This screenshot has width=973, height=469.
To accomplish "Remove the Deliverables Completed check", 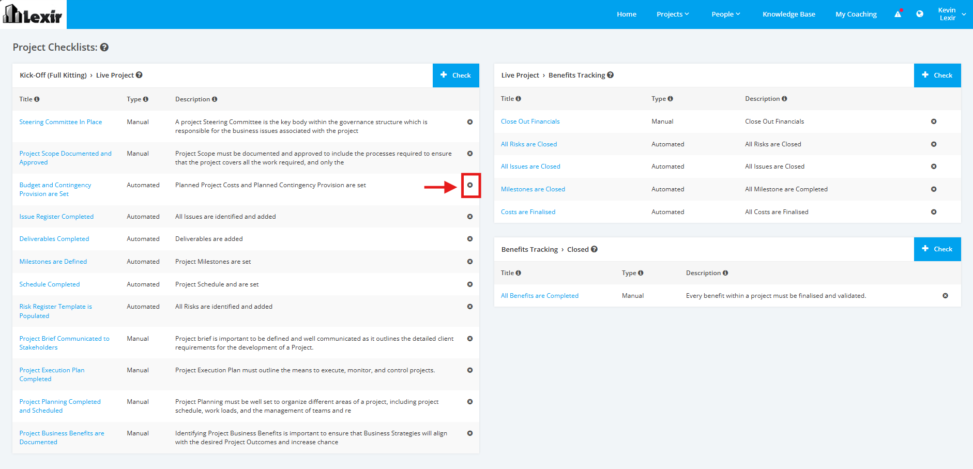I will pos(470,239).
